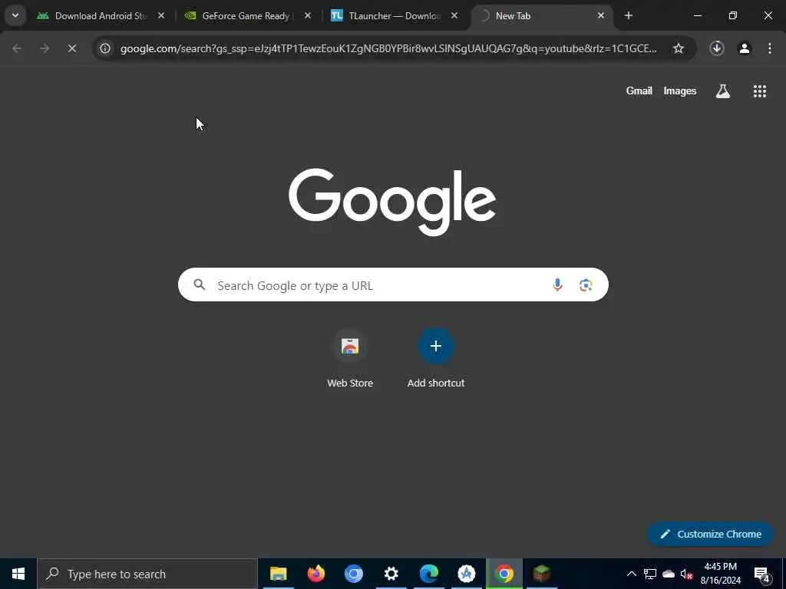
Task: Open the Chrome profile icon
Action: 745,48
